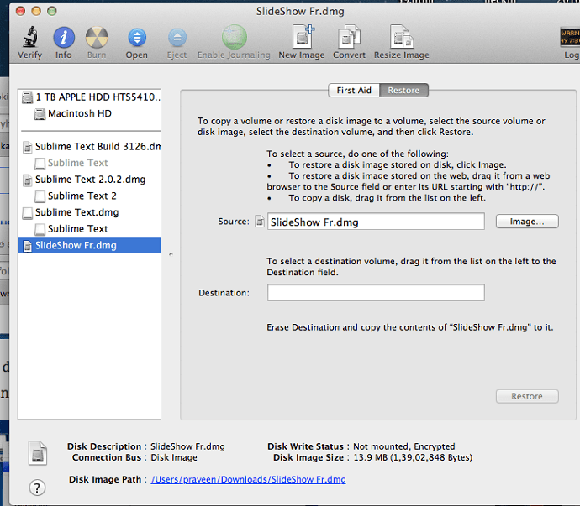This screenshot has width=580, height=506.
Task: Click Enable Journaling in the toolbar
Action: pyautogui.click(x=235, y=37)
